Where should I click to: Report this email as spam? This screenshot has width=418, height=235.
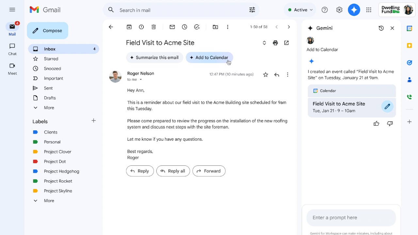[x=141, y=27]
